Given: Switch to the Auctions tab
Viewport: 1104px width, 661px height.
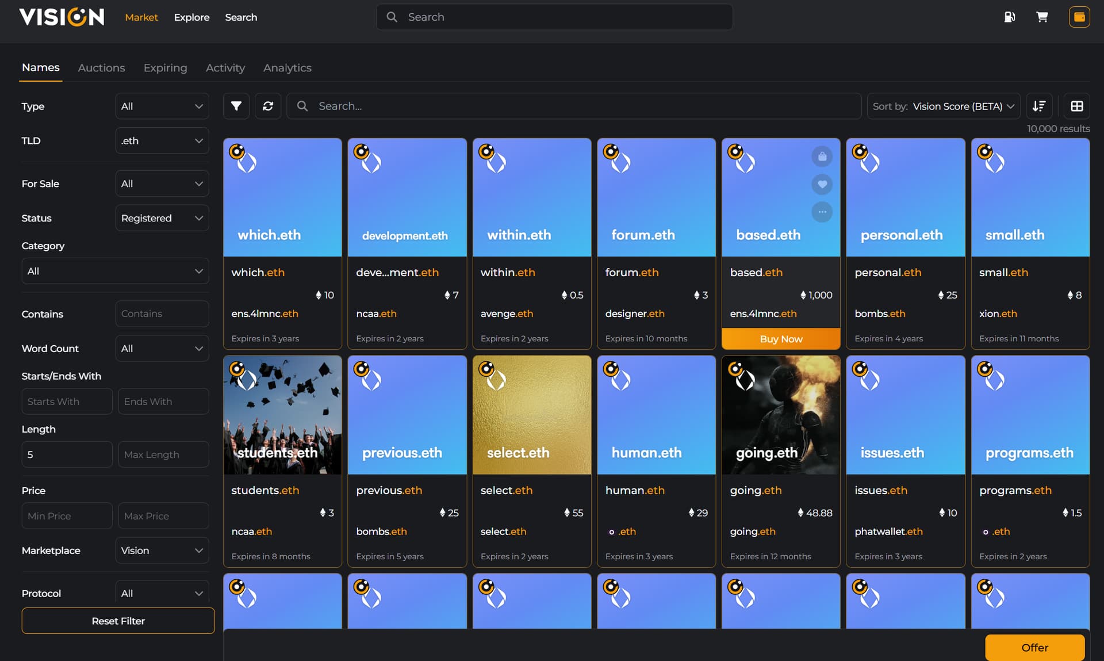Looking at the screenshot, I should 101,68.
